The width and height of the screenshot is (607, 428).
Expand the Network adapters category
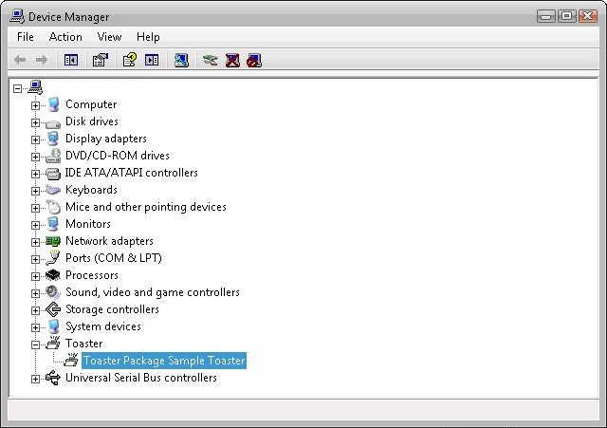click(35, 242)
